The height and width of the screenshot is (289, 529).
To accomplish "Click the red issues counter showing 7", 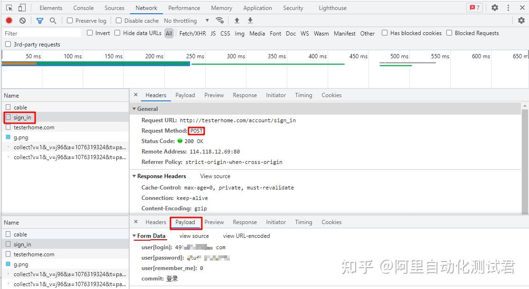I will [x=475, y=8].
